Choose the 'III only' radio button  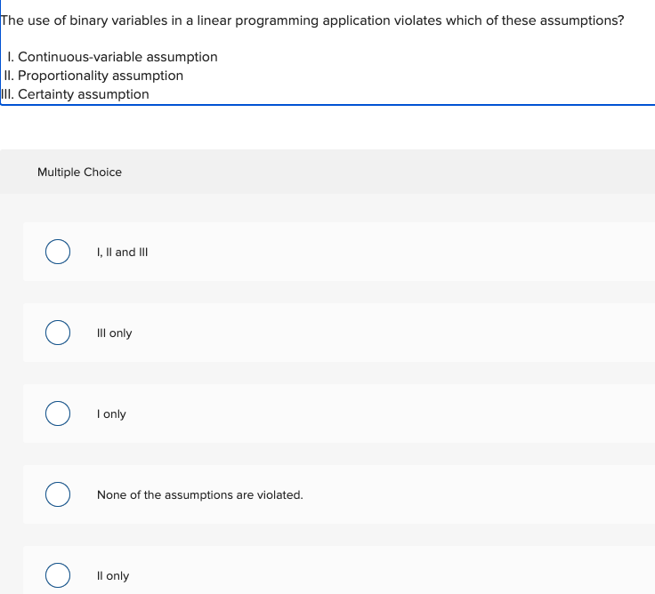[58, 333]
